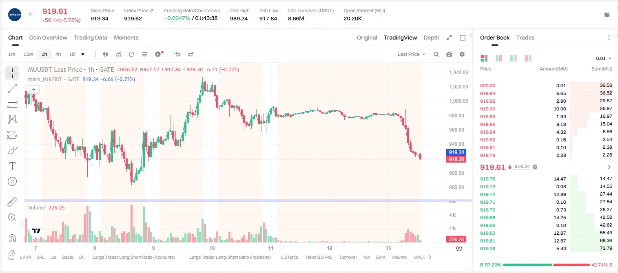This screenshot has height=273, width=618.
Task: Expand the 1D timeframe dropdown arrow
Action: click(x=83, y=54)
